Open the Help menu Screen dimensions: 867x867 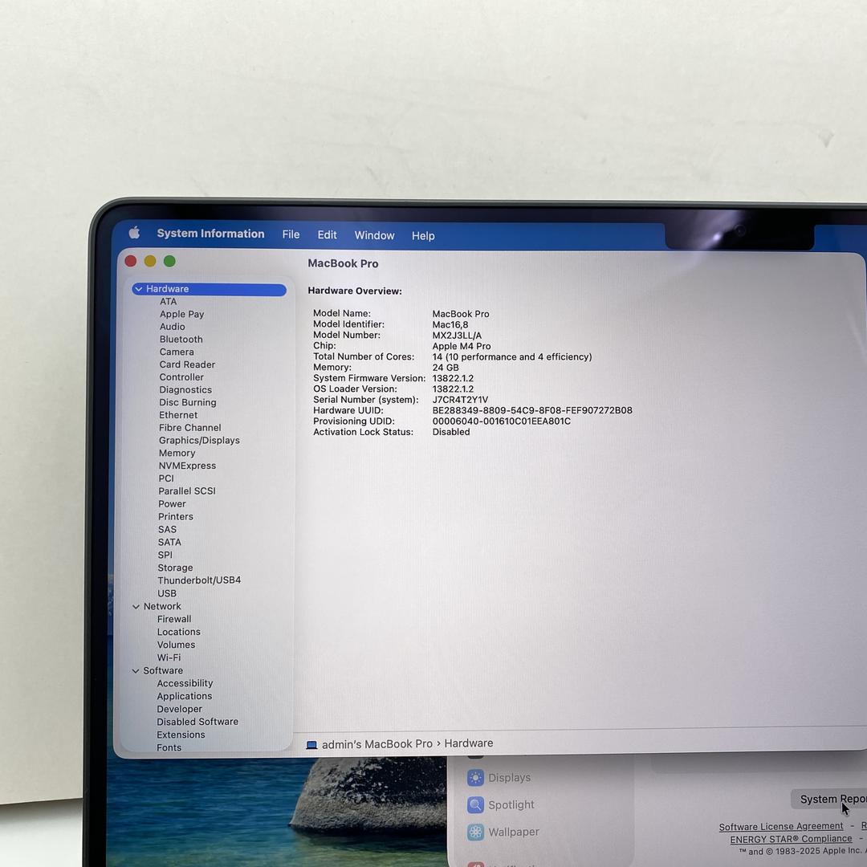tap(423, 236)
